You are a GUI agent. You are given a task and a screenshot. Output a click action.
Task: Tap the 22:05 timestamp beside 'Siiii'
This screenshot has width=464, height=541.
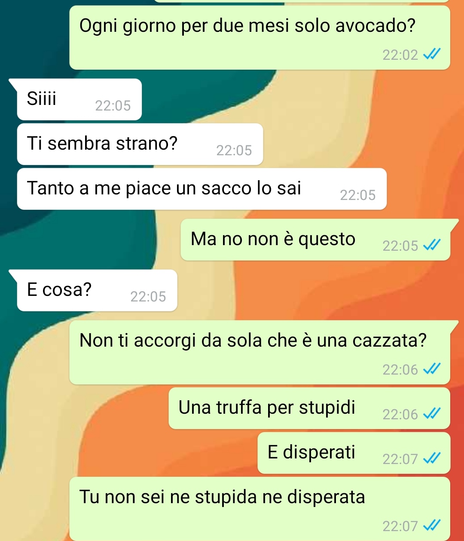(x=113, y=106)
